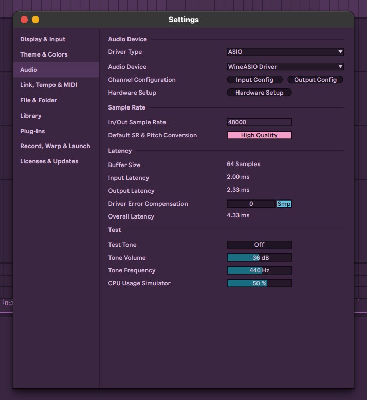This screenshot has height=400, width=367.
Task: Click the Default SR & Pitch Conversion label
Action: point(153,135)
